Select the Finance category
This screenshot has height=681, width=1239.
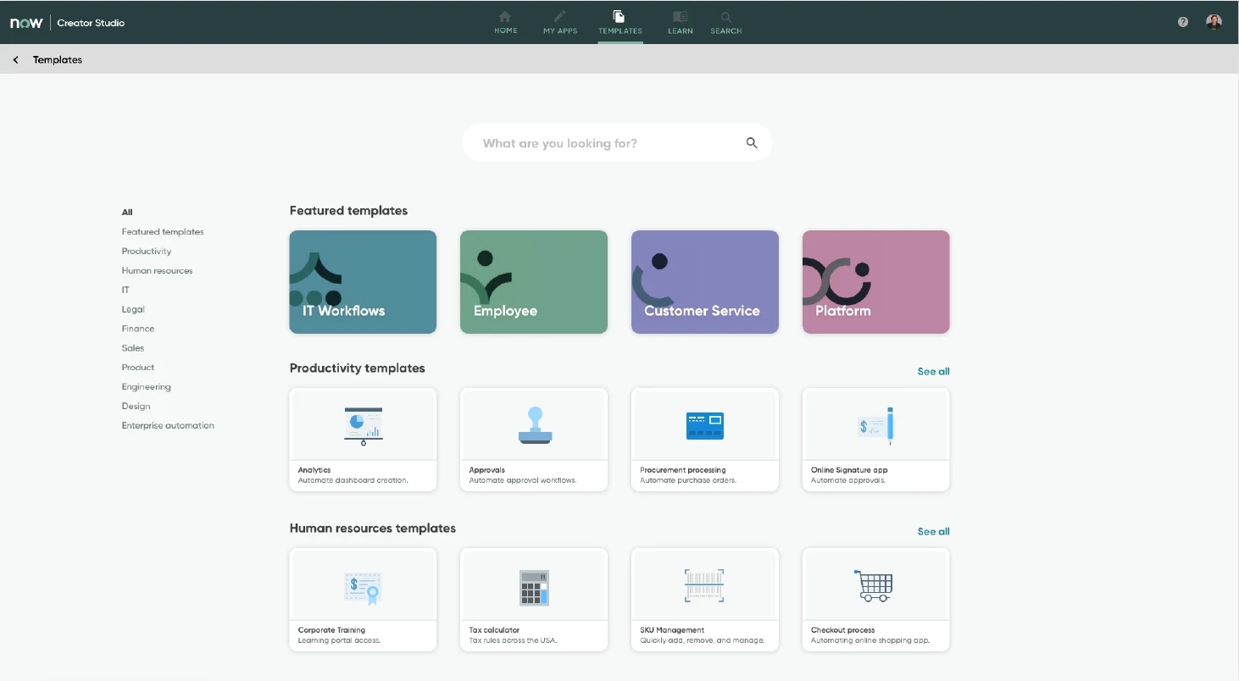click(x=138, y=329)
